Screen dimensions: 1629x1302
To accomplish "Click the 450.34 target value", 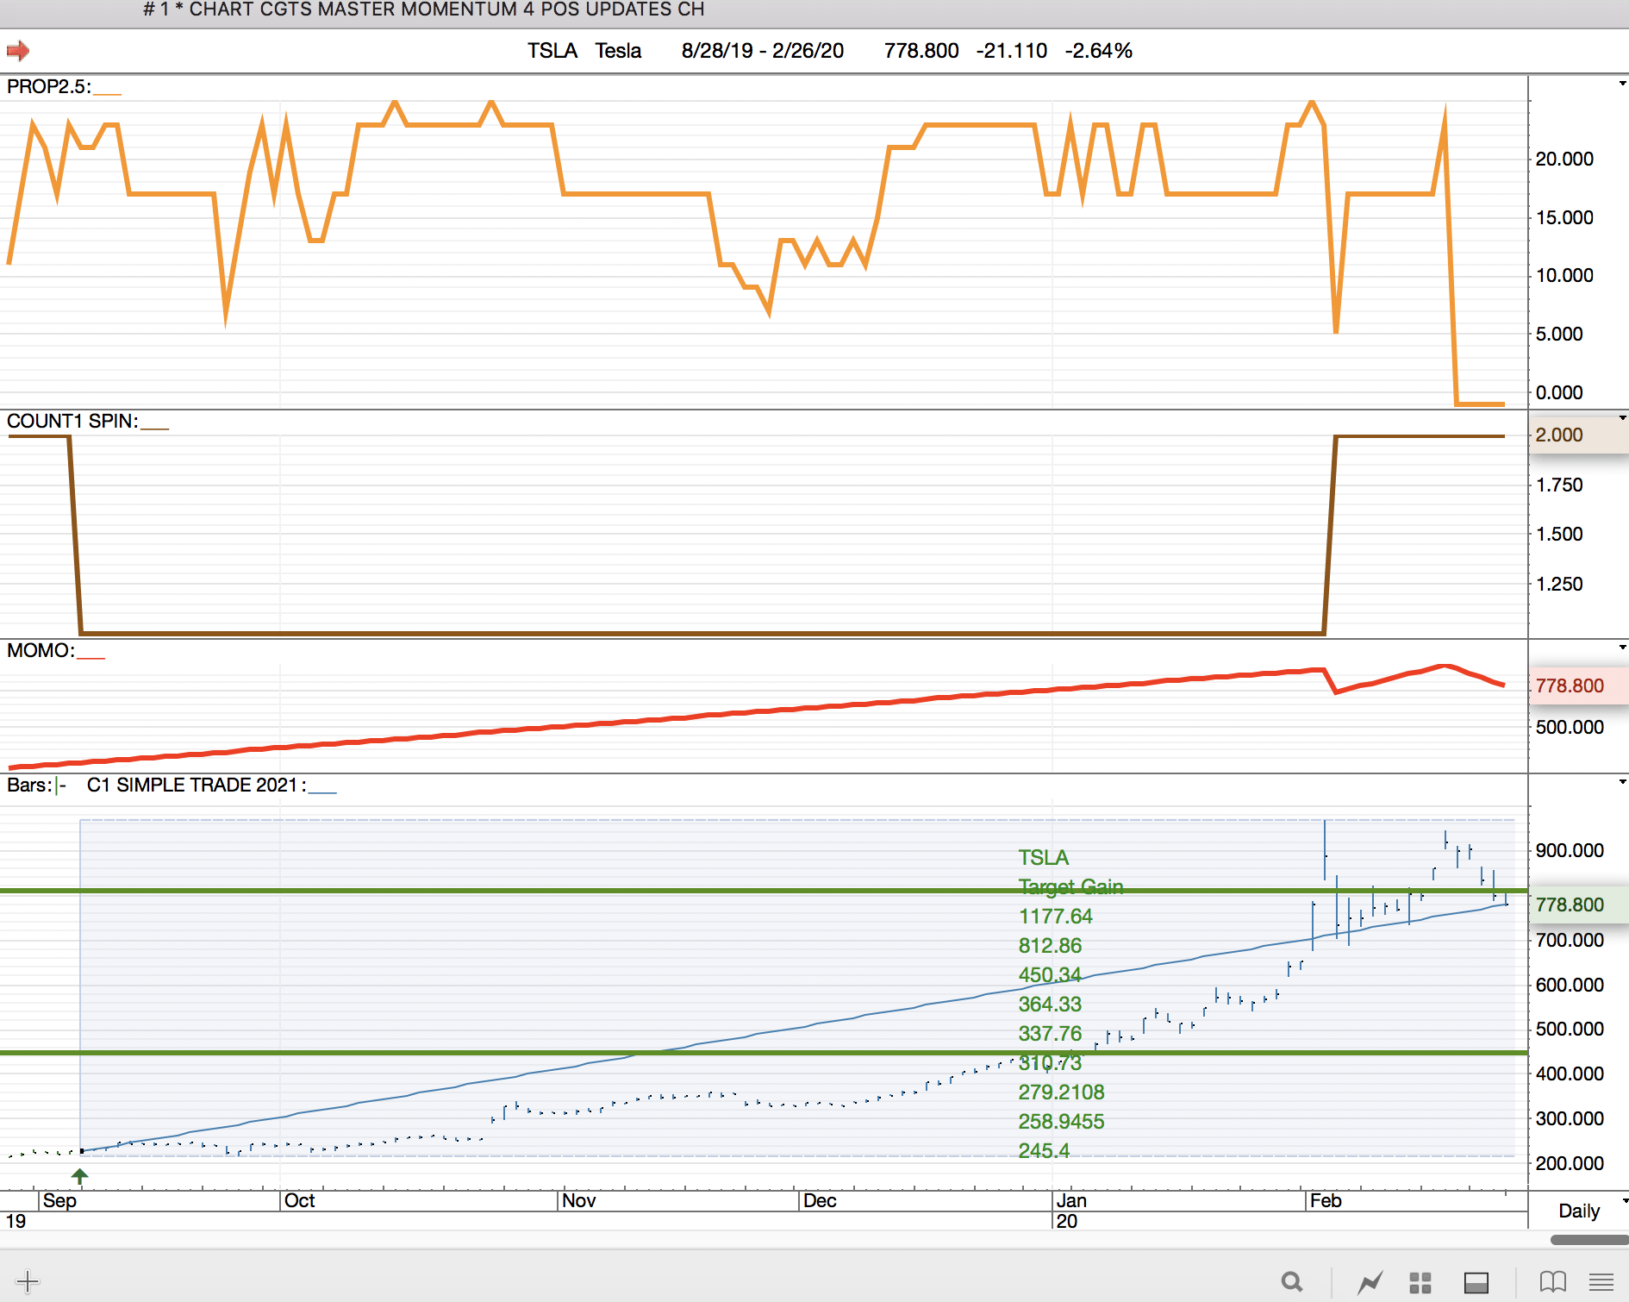I will pos(1050,974).
